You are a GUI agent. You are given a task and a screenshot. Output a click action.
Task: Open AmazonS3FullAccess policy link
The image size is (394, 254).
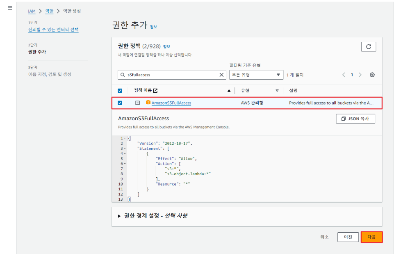coord(171,103)
